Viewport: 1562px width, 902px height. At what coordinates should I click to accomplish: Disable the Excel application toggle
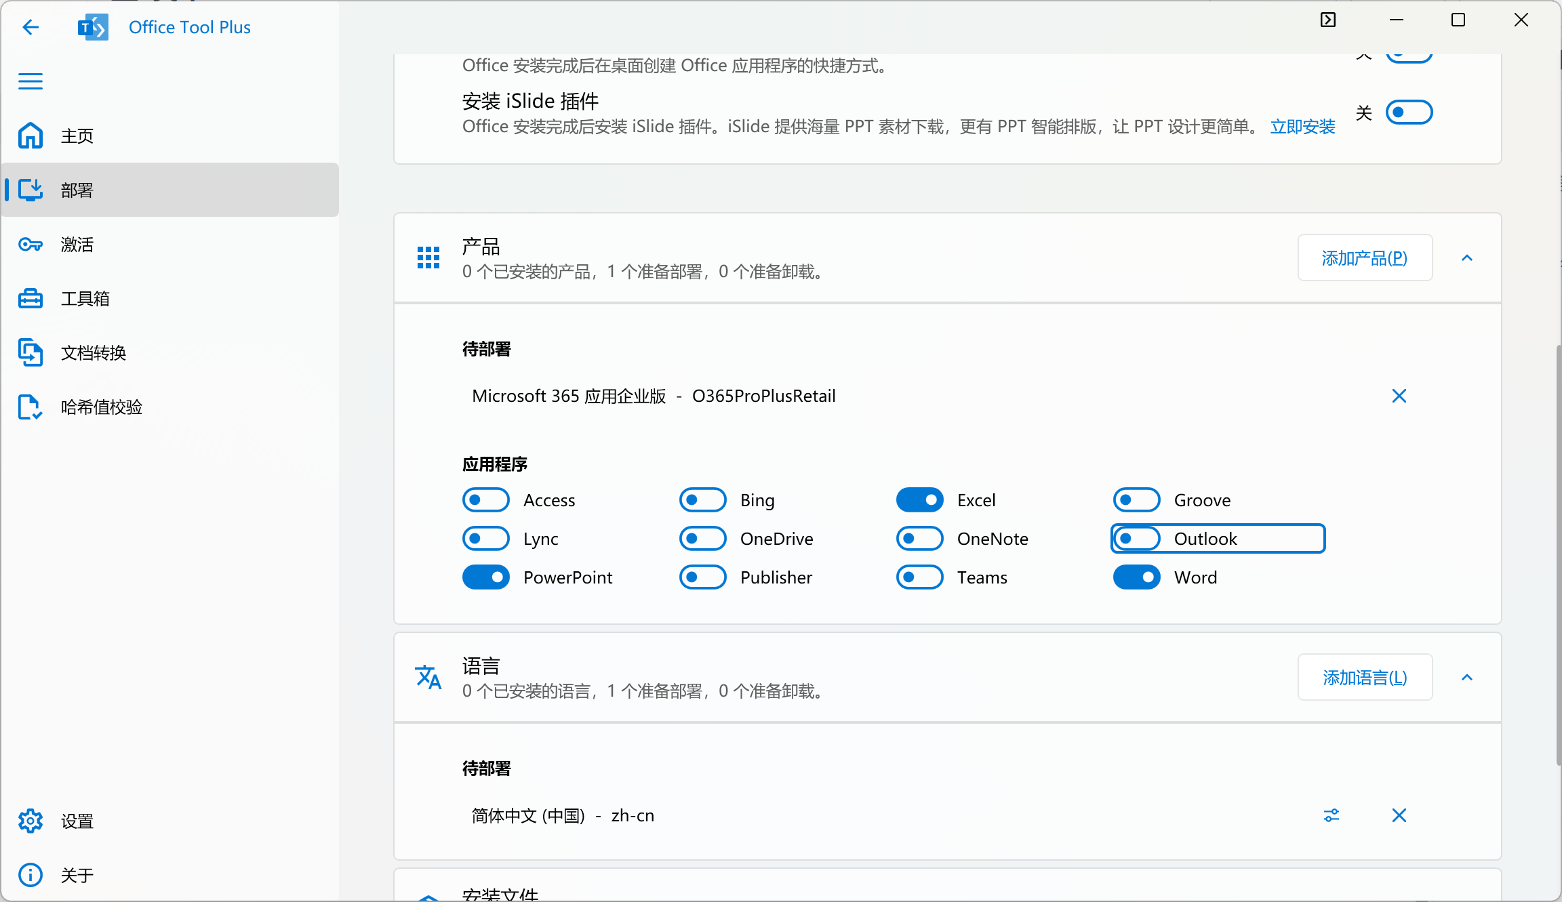click(x=920, y=500)
